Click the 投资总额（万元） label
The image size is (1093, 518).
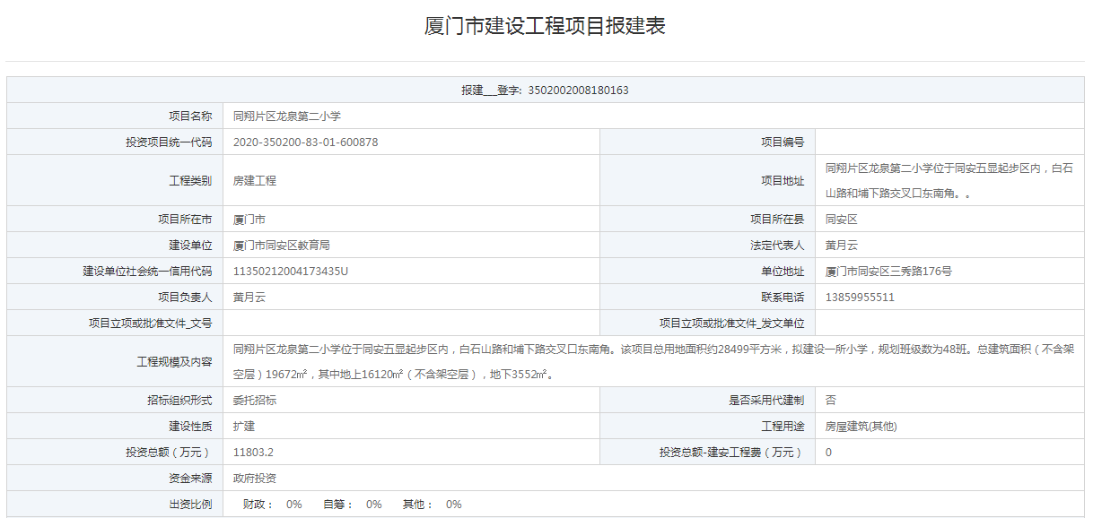tap(169, 453)
